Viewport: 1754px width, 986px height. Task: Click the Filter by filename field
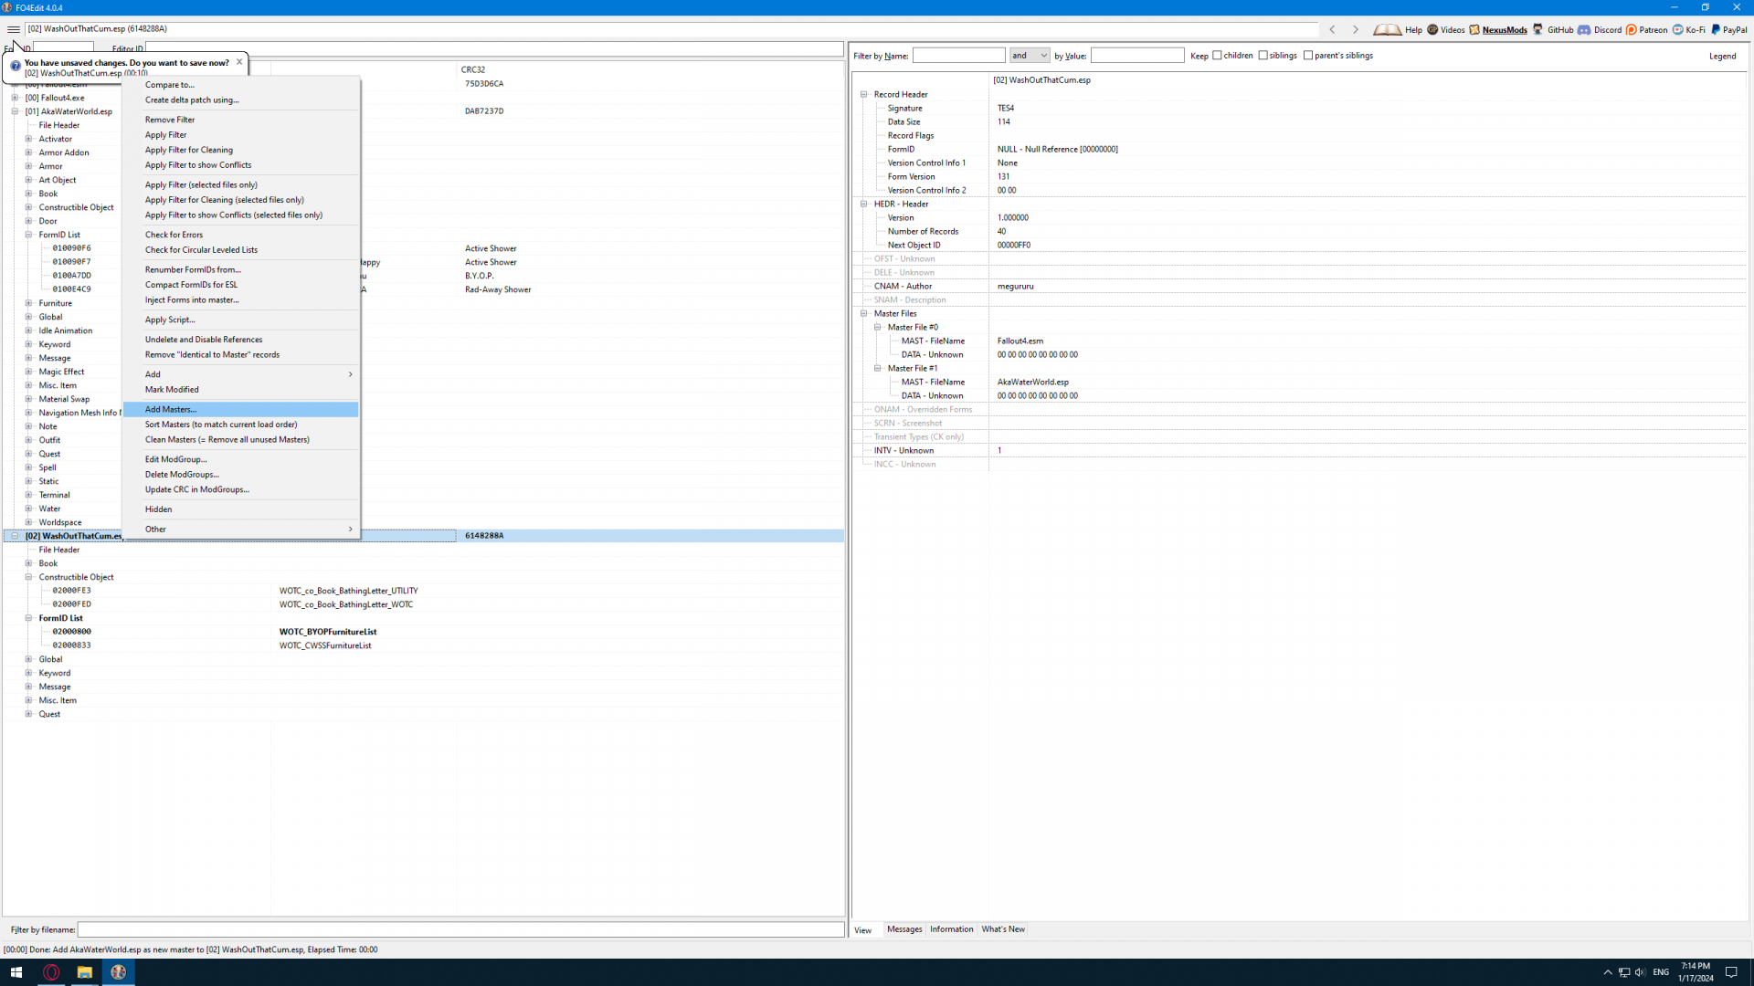[x=460, y=929]
